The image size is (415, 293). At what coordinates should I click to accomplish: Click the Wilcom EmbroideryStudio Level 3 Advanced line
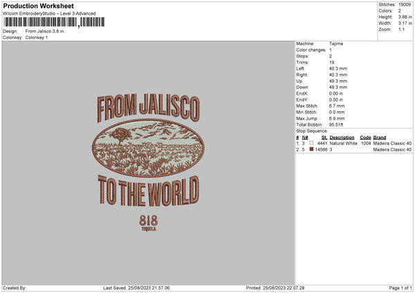tap(49, 14)
